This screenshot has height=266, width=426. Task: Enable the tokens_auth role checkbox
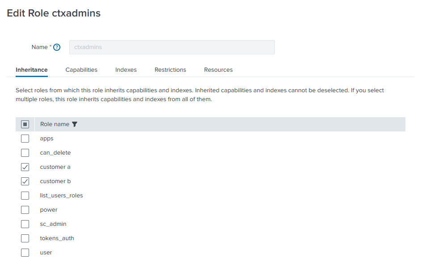coord(25,238)
